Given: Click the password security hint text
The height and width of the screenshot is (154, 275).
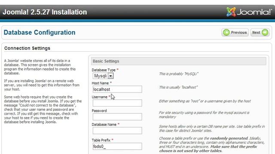Looking at the screenshot, I should (204, 115).
